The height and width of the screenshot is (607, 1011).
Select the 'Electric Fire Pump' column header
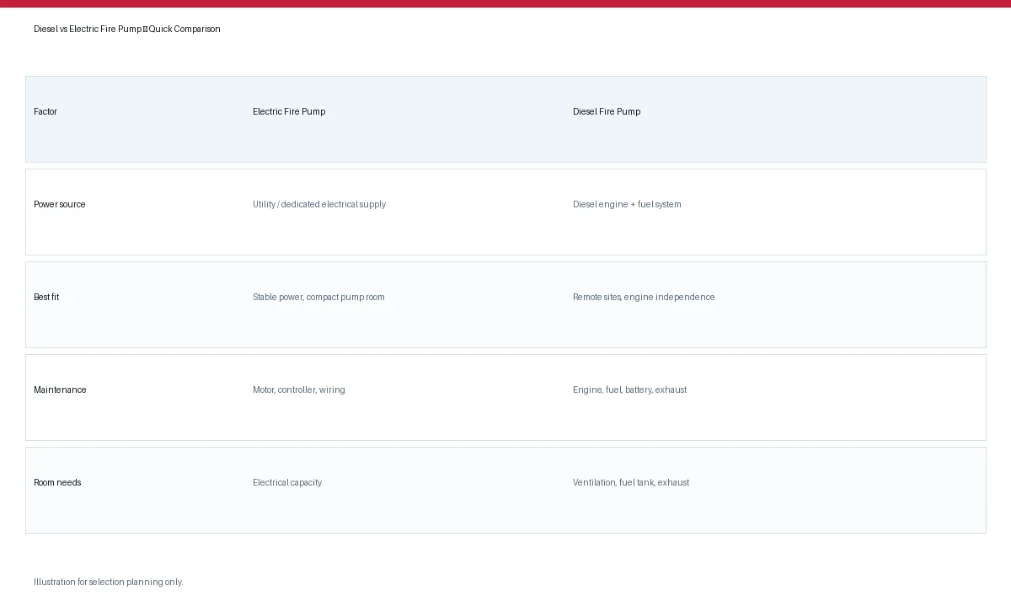[289, 111]
